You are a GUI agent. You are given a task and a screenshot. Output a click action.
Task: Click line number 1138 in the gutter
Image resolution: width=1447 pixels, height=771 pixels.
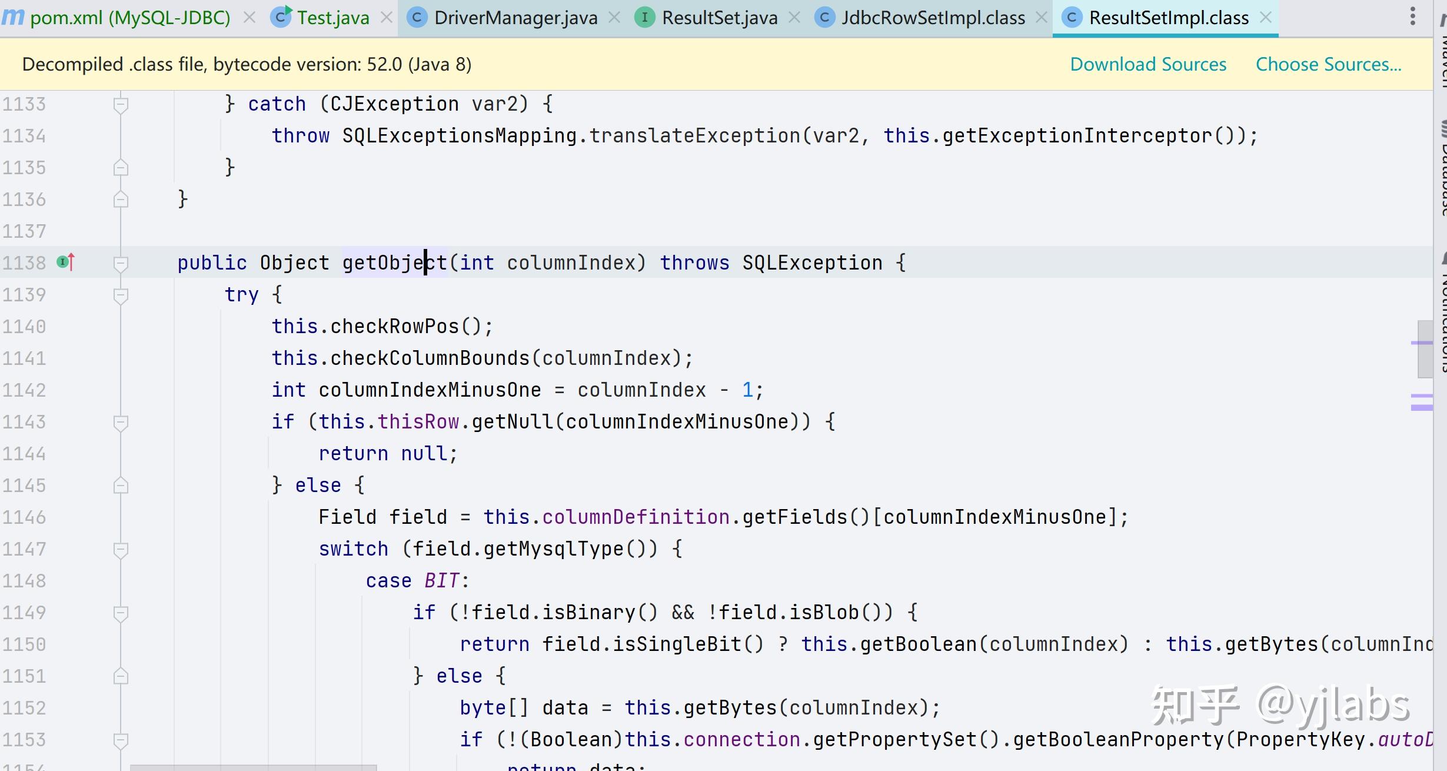point(24,262)
